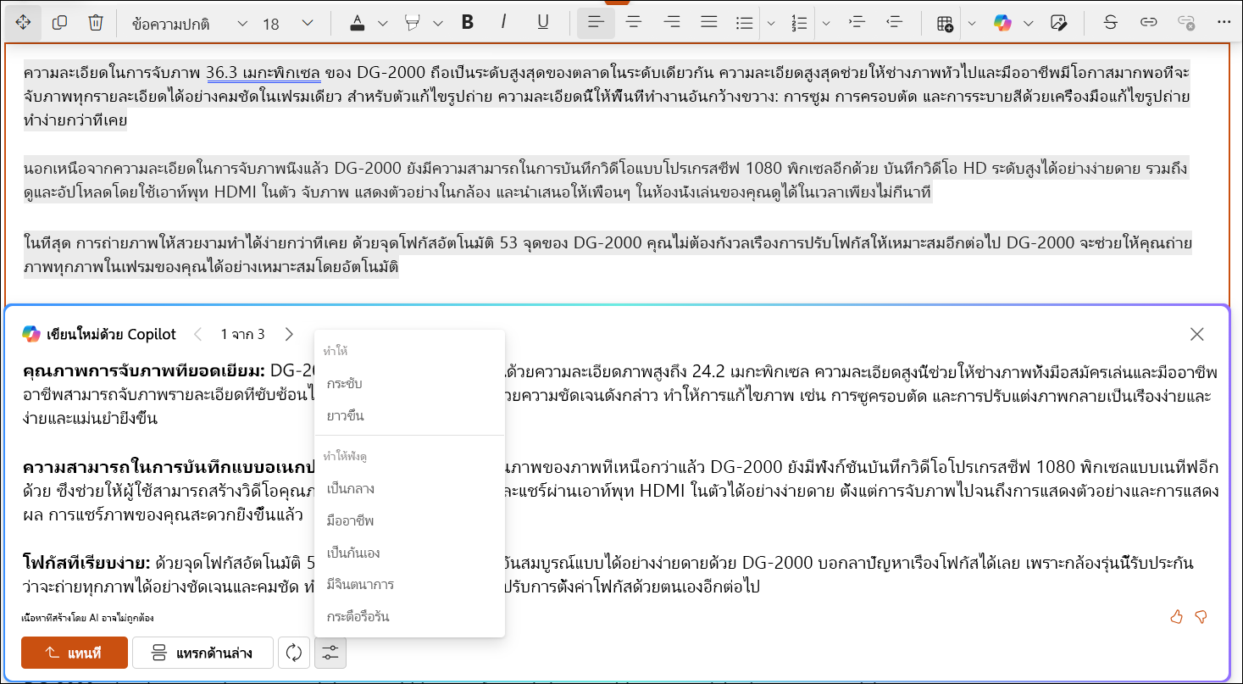Toggle bold formatting
The width and height of the screenshot is (1243, 684).
468,23
